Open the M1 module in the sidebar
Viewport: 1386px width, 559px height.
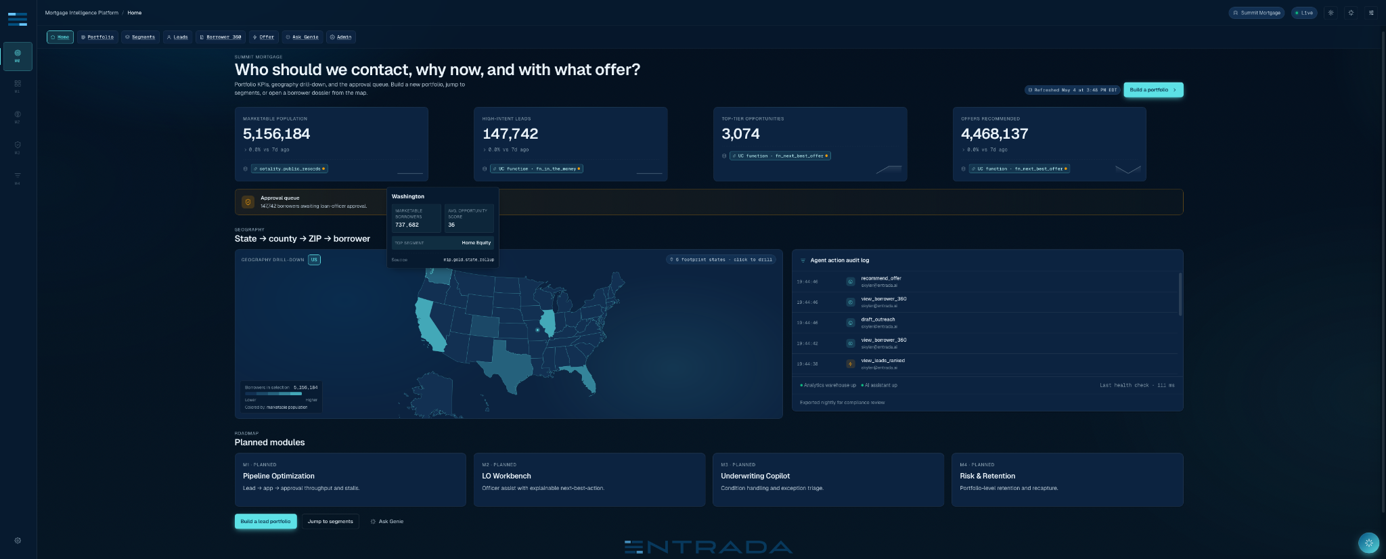(x=18, y=86)
